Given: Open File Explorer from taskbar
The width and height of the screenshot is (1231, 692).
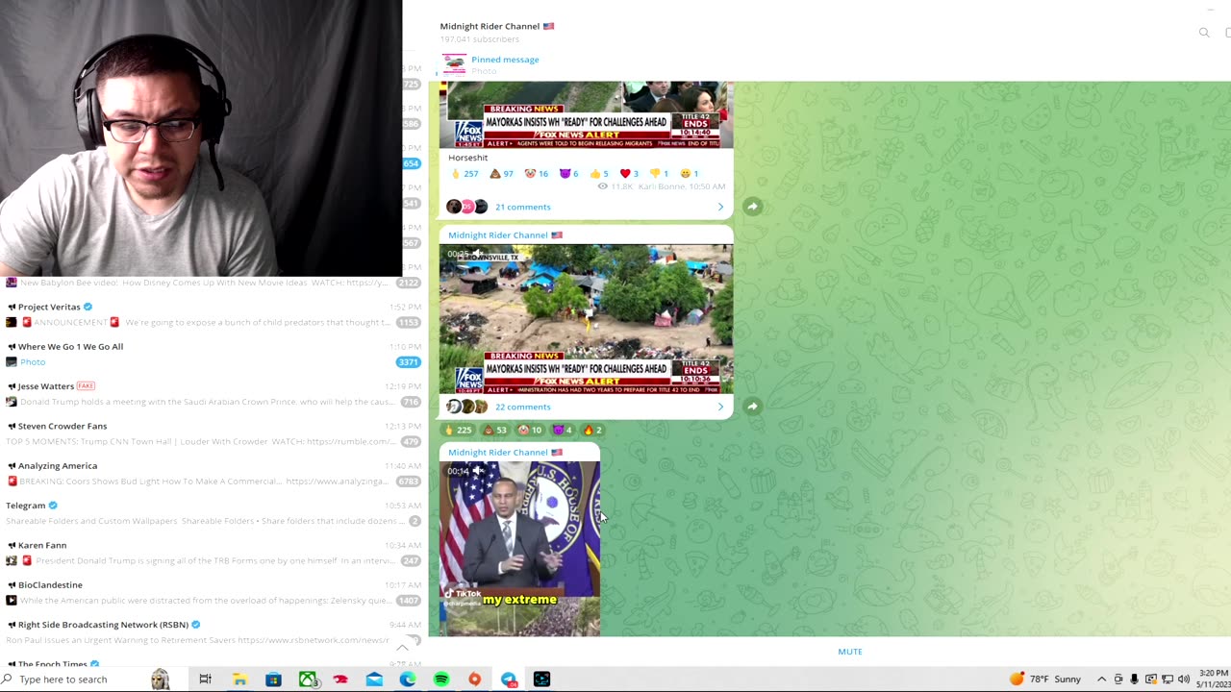Looking at the screenshot, I should (x=239, y=680).
